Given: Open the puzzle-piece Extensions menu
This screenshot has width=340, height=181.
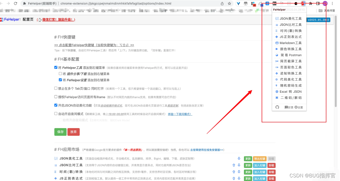Looking at the screenshot, I should (311, 4).
